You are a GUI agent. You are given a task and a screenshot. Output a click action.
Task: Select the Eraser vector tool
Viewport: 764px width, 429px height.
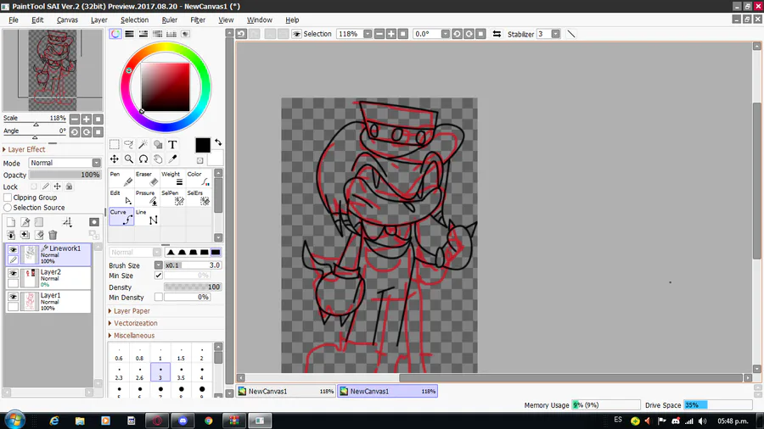tap(147, 179)
